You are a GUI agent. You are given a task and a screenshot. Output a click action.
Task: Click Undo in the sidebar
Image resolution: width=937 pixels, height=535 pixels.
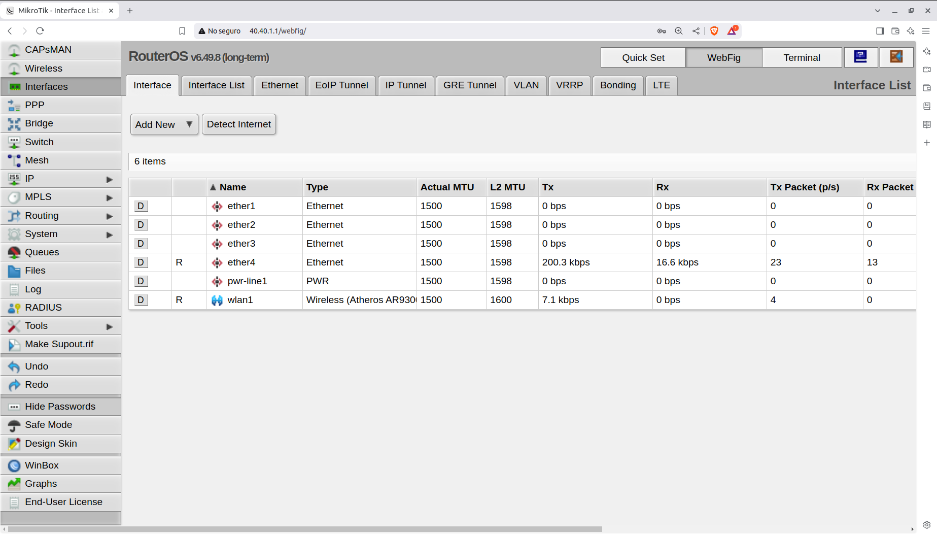(x=61, y=366)
